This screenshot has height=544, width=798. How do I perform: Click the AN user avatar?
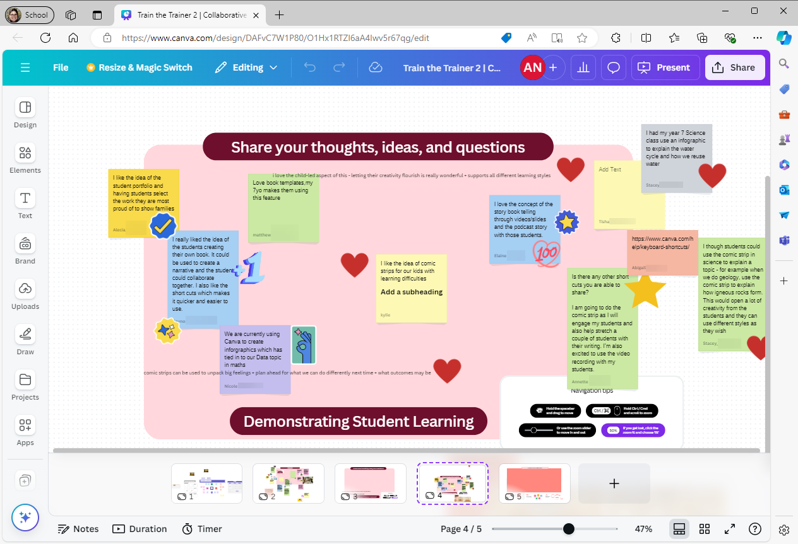(533, 67)
